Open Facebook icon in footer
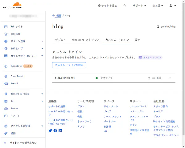185x148 pixels. [55, 130]
